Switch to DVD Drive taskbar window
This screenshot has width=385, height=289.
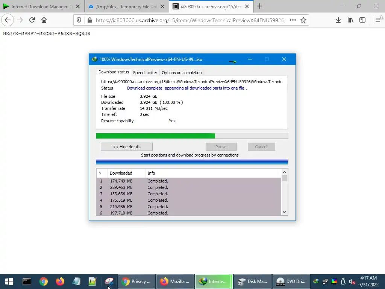(291, 281)
